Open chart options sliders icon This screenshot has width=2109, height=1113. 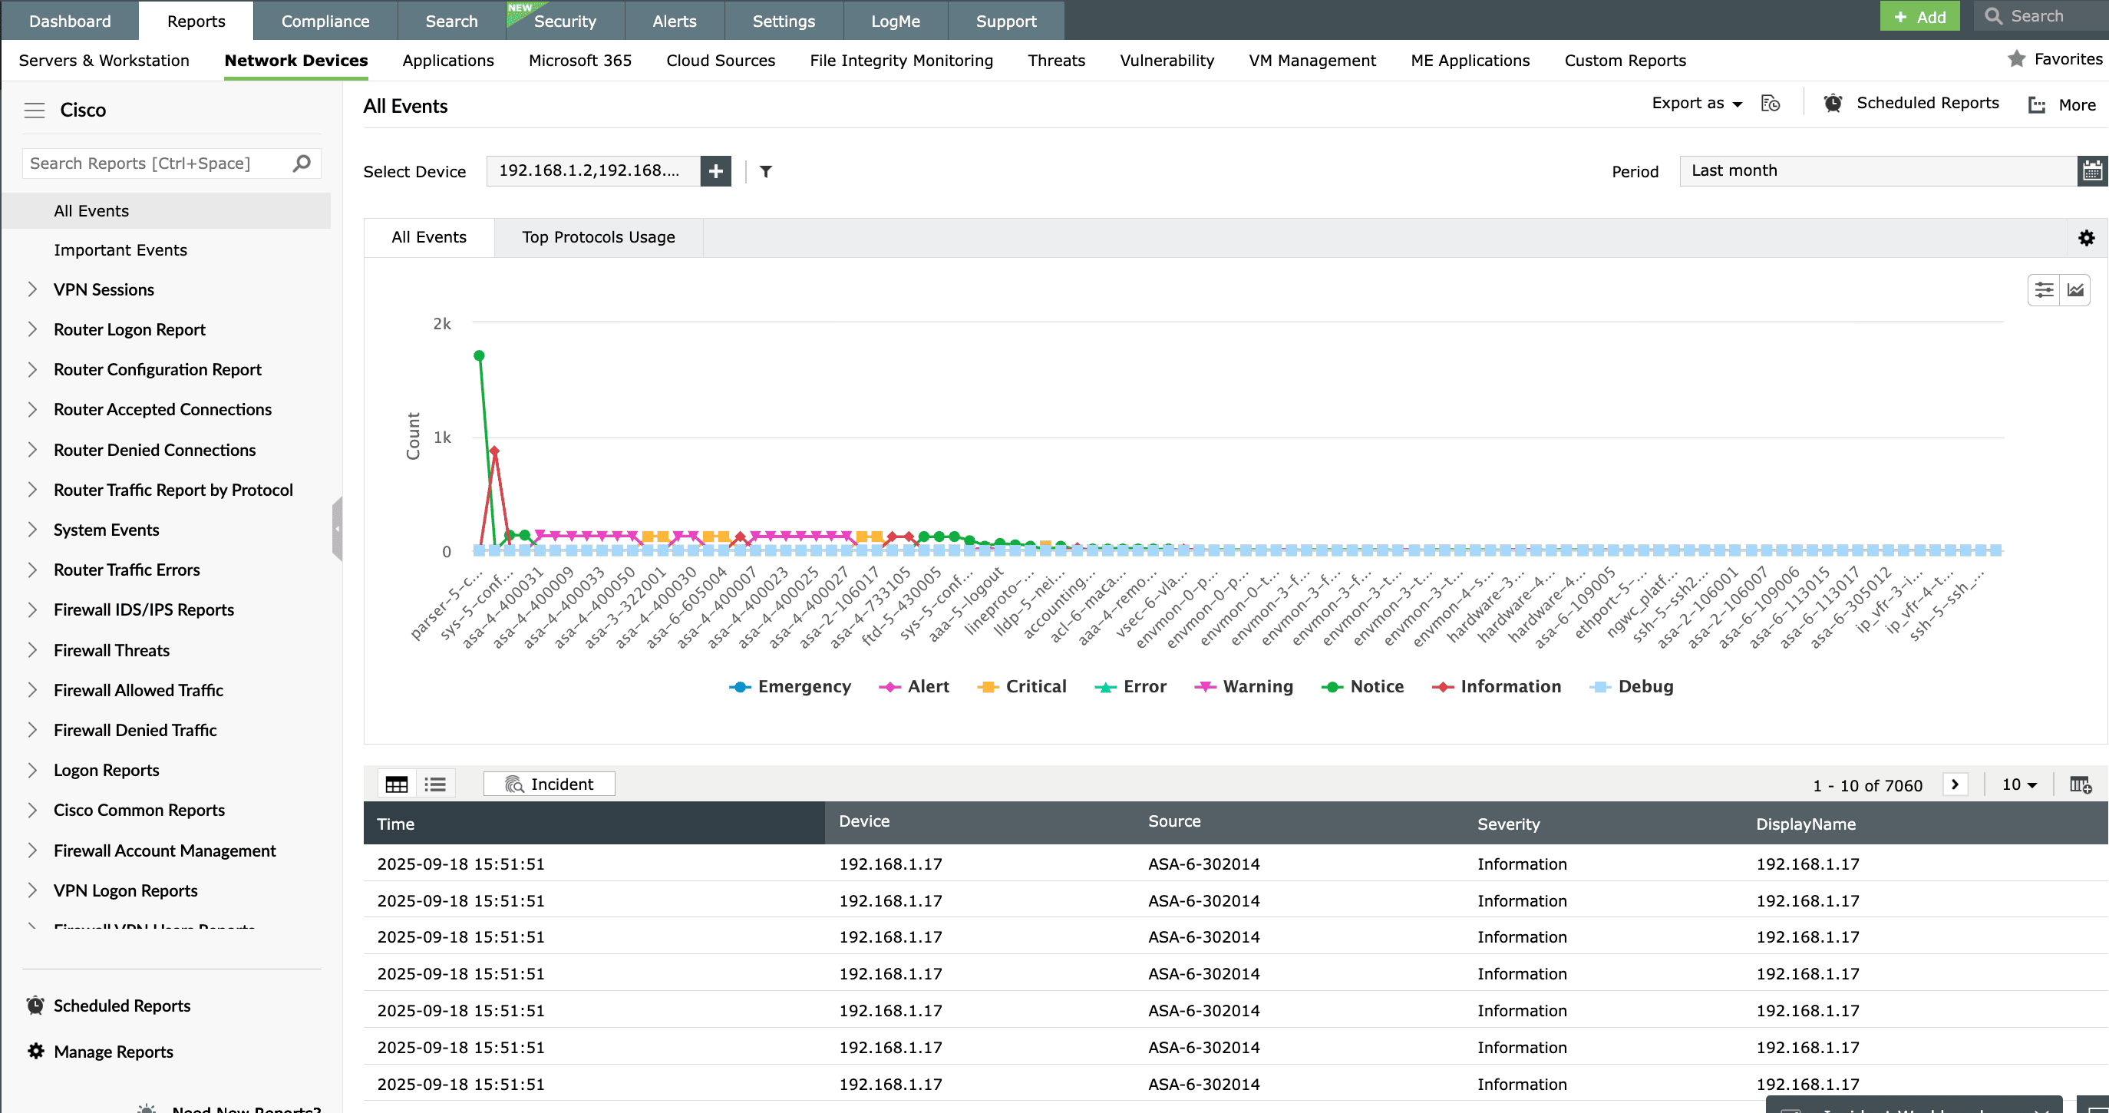click(2044, 290)
